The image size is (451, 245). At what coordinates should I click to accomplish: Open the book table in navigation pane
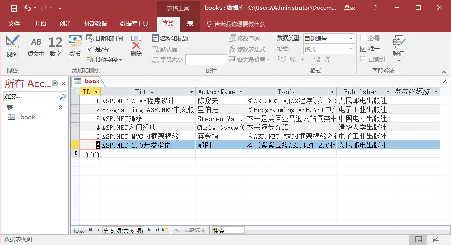[28, 117]
